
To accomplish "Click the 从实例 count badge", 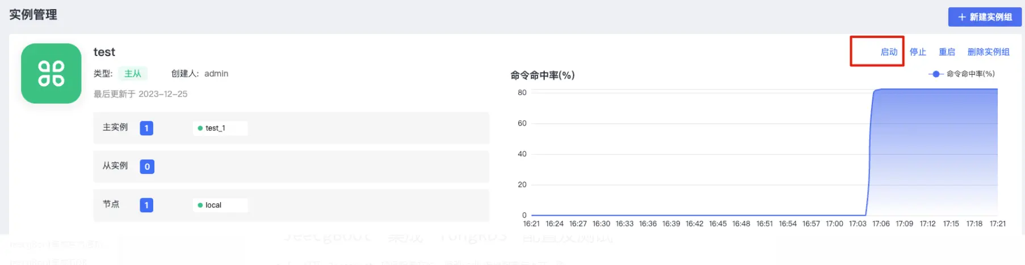I will [x=147, y=166].
